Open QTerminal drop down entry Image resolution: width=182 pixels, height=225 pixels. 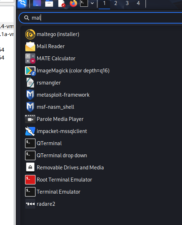pyautogui.click(x=62, y=155)
